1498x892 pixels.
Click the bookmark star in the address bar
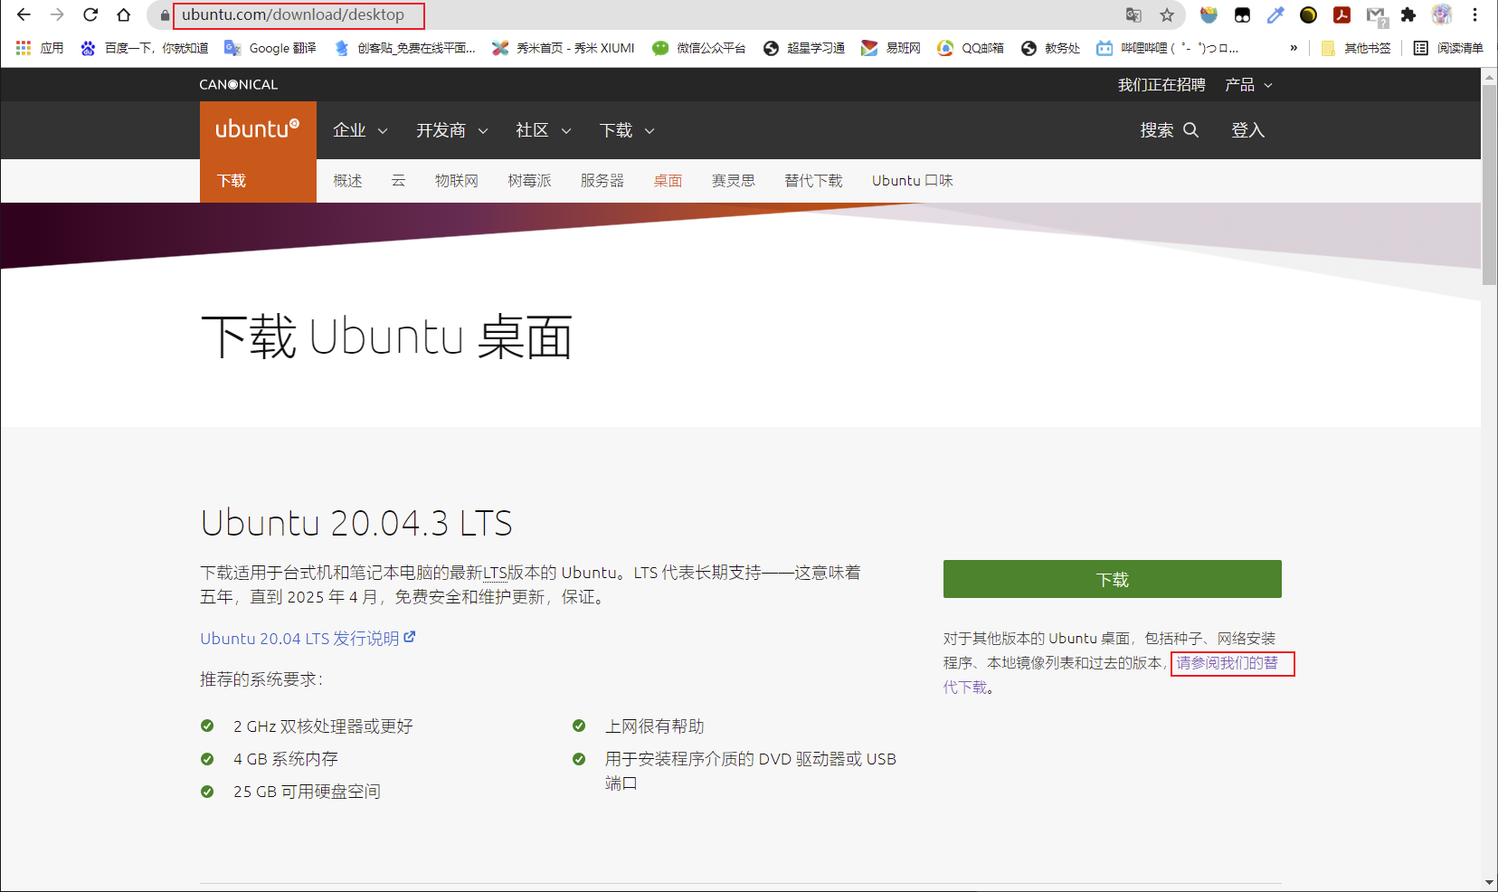click(x=1167, y=15)
